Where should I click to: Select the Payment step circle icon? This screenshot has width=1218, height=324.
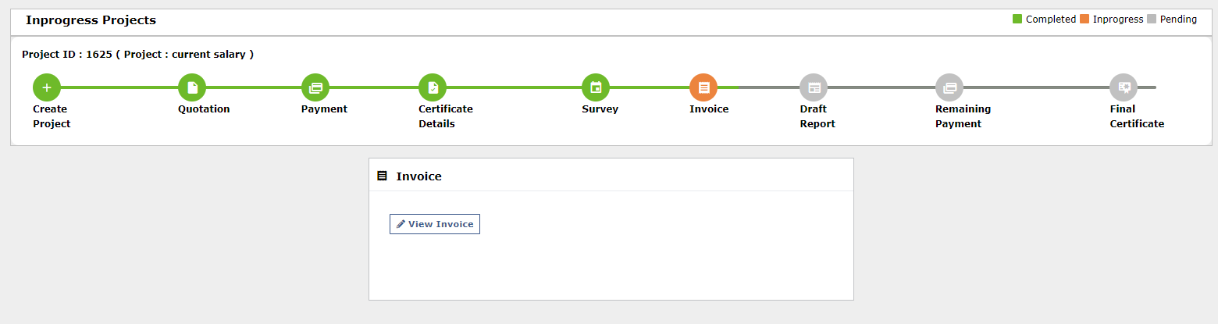pos(315,87)
